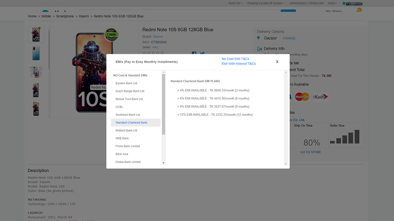Click the 80% Ship On Time value
394x221 pixels.
312,143
